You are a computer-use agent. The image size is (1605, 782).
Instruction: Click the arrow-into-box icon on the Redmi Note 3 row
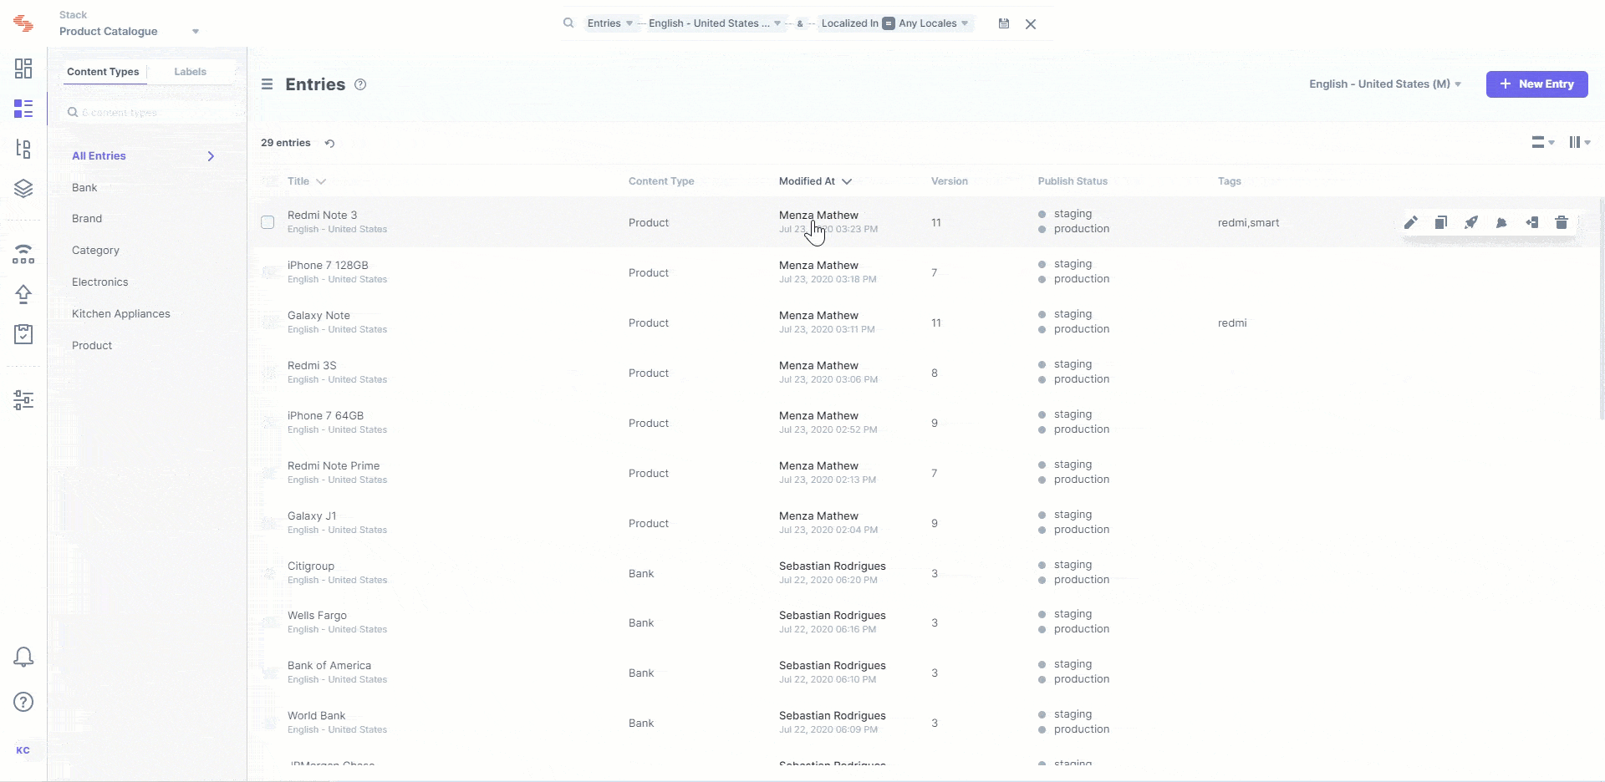point(1531,222)
